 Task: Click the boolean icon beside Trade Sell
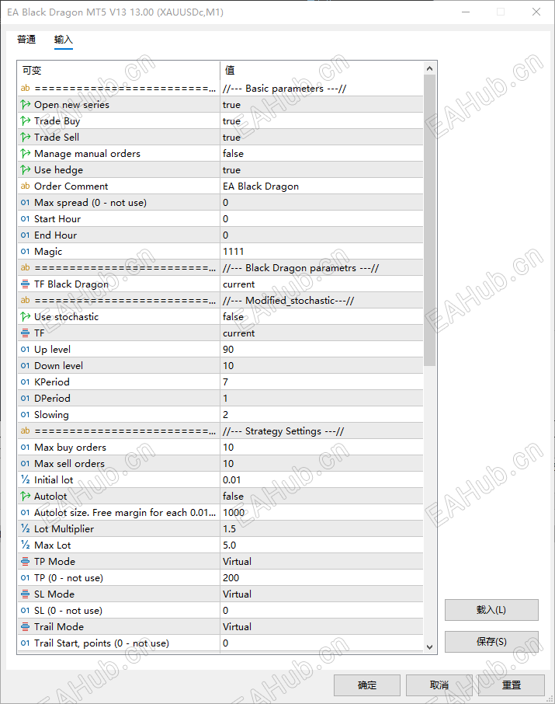[x=26, y=137]
